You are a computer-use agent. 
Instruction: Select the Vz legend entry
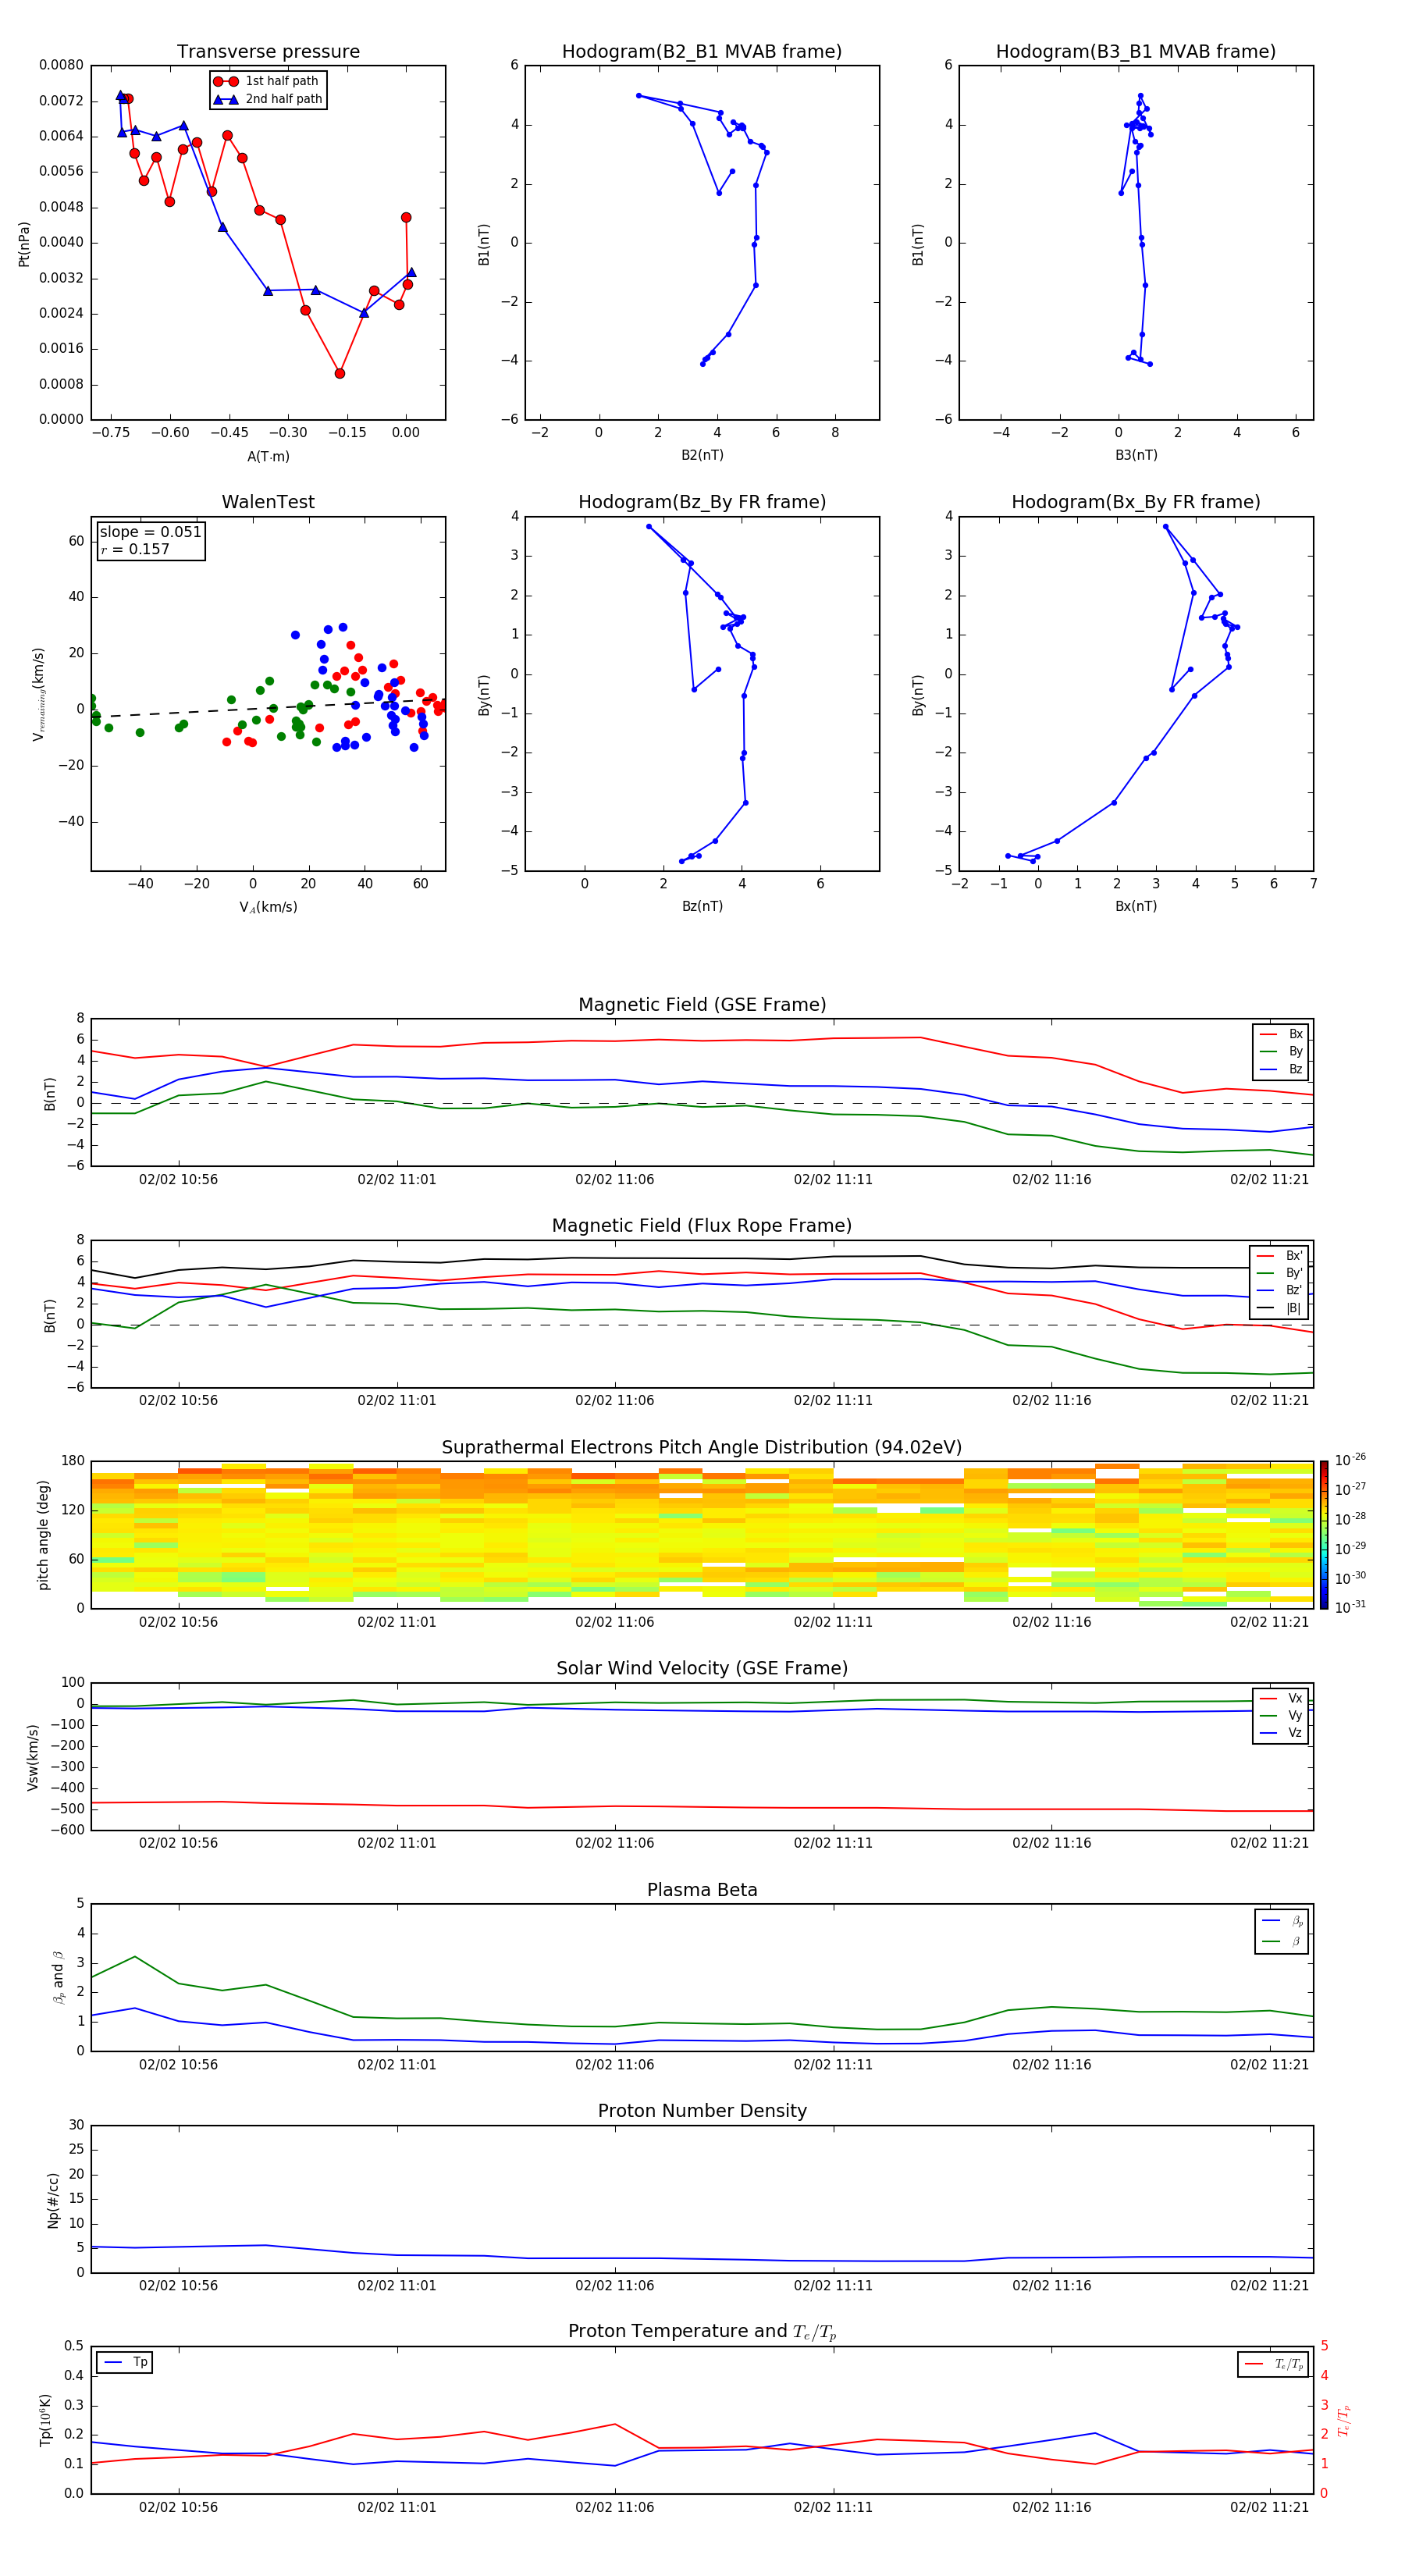pyautogui.click(x=1281, y=1733)
